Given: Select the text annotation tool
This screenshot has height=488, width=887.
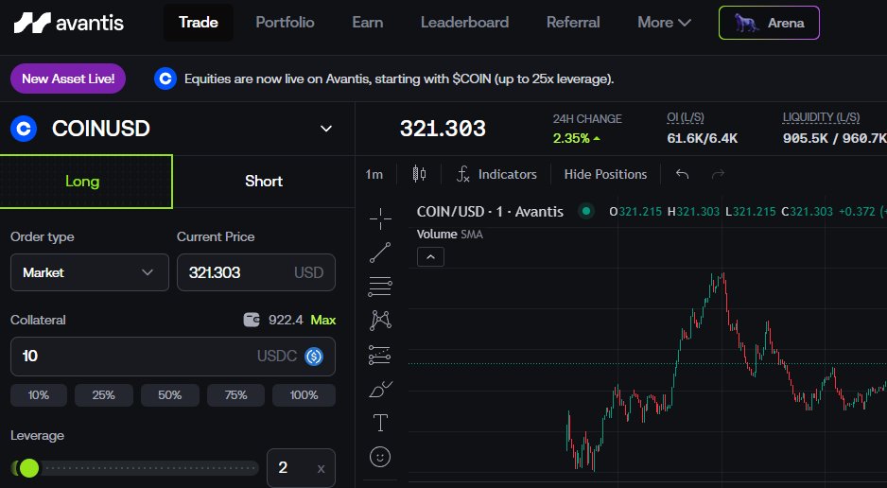Looking at the screenshot, I should [x=380, y=423].
